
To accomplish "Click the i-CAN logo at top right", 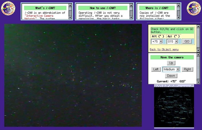I will [194, 8].
